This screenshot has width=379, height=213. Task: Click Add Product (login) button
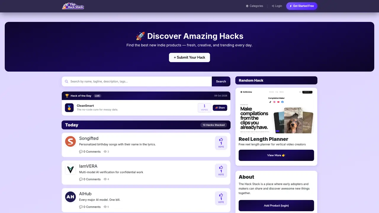(x=276, y=206)
